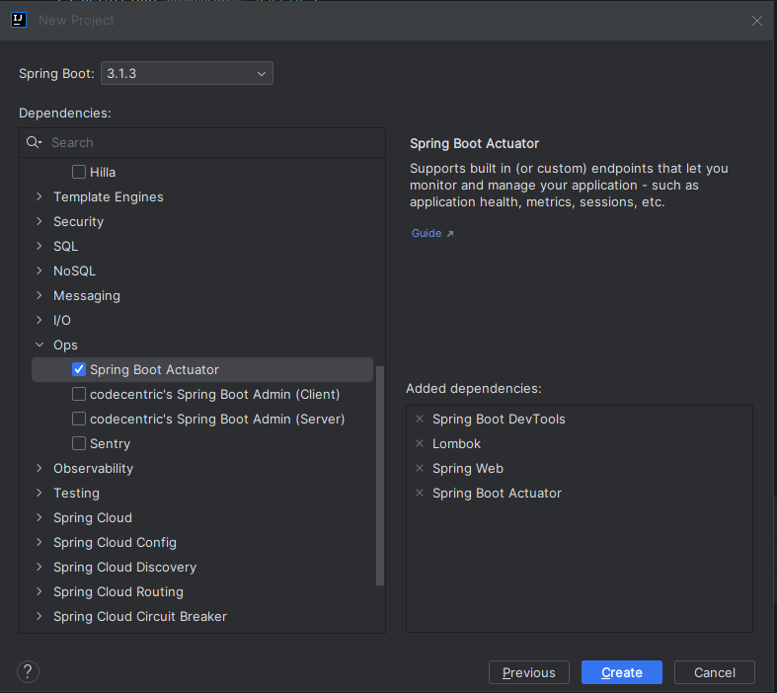The image size is (777, 693).
Task: Uncheck the Spring Boot Actuator checkbox
Action: [x=79, y=369]
